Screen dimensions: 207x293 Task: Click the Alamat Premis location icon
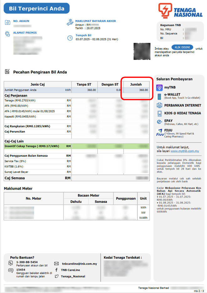8,34
